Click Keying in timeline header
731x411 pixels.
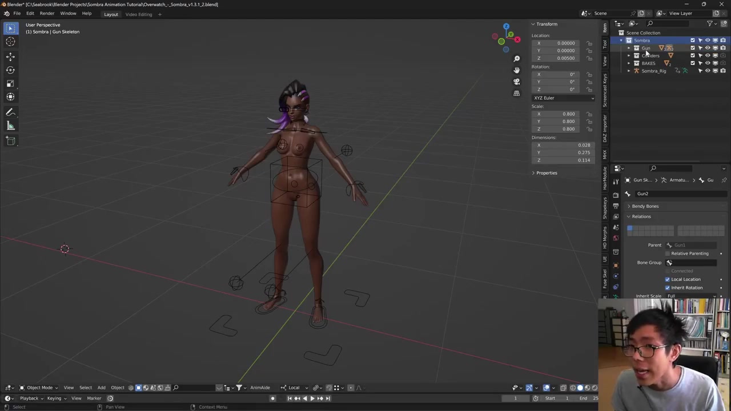[x=54, y=398]
